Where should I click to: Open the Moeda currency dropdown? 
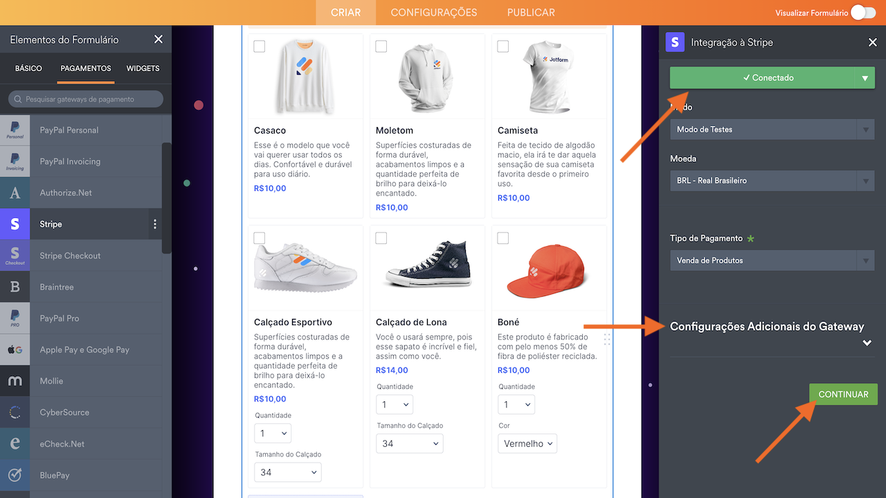[772, 181]
